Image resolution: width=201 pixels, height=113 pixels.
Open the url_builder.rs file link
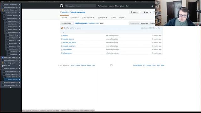click(x=67, y=50)
